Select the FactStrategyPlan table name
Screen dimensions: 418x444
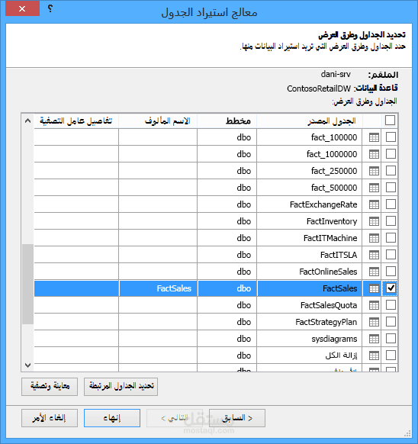[326, 322]
